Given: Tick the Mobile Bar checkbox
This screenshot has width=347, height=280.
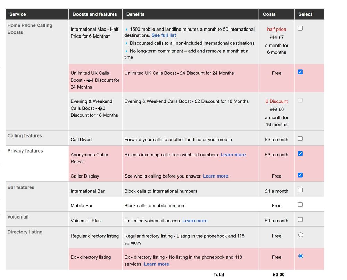Looking at the screenshot, I should [300, 205].
